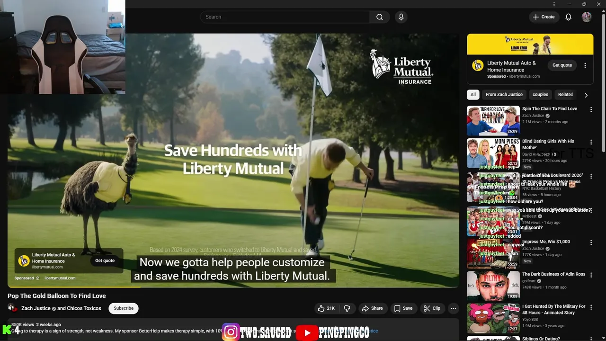Show more filter chips with right arrow

coord(586,95)
